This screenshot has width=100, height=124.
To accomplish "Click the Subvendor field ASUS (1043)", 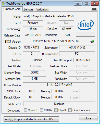I will 77,47.
